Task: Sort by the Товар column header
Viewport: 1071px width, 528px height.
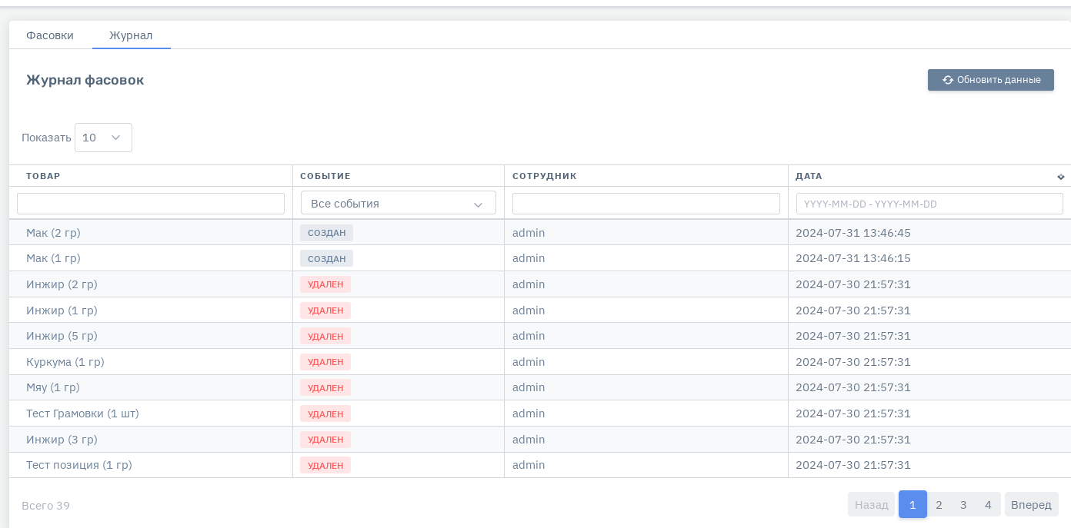Action: (x=43, y=176)
